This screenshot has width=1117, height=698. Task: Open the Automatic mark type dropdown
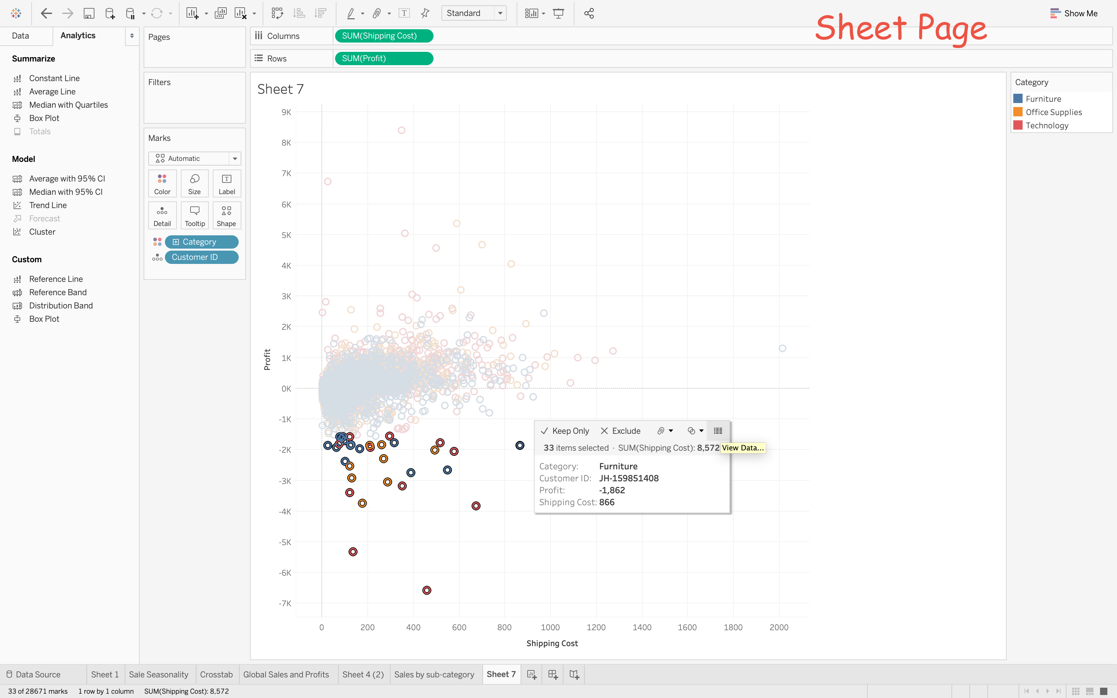click(235, 158)
